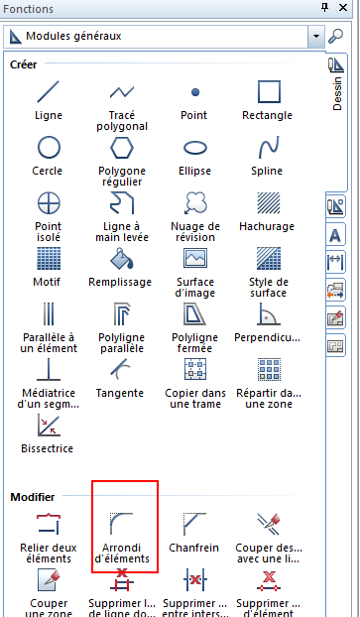Click the Modules généraux combo box field
360x617 pixels.
164,36
